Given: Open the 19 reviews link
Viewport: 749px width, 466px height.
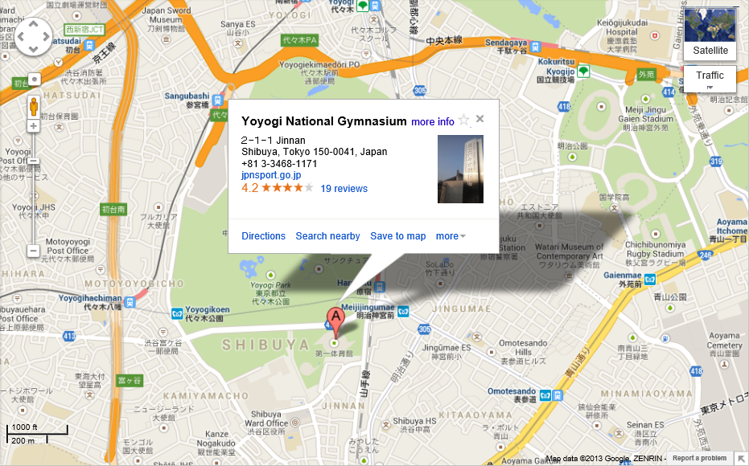Looking at the screenshot, I should point(344,188).
